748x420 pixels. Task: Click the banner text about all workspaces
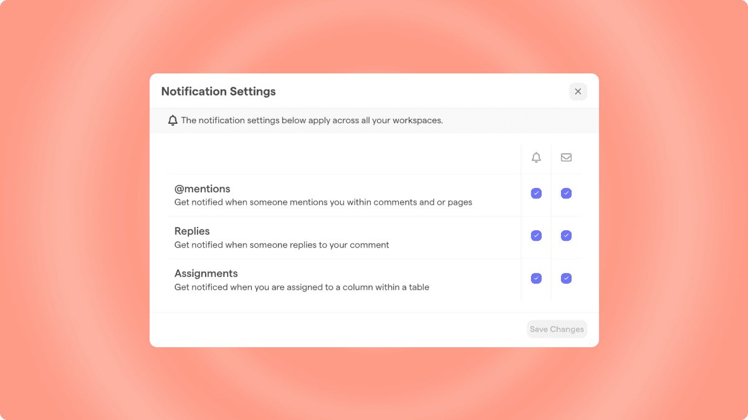tap(312, 120)
